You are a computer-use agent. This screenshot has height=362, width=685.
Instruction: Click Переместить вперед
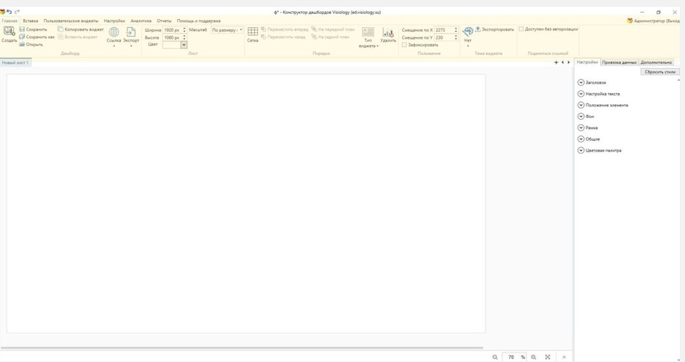(x=285, y=29)
